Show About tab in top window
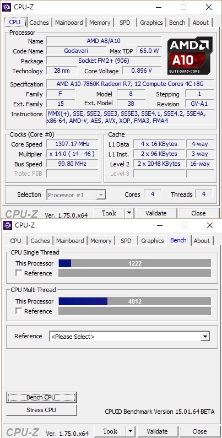The height and width of the screenshot is (438, 222). coord(201,23)
